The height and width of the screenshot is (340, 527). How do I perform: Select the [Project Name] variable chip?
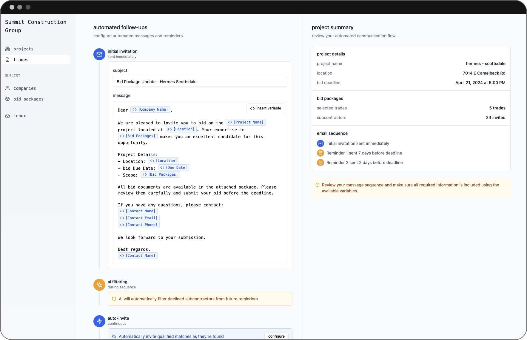point(246,122)
